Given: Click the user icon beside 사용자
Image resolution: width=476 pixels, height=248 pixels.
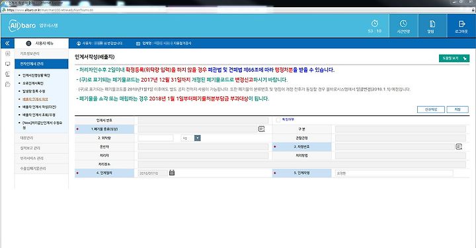Looking at the screenshot, I should click(79, 44).
